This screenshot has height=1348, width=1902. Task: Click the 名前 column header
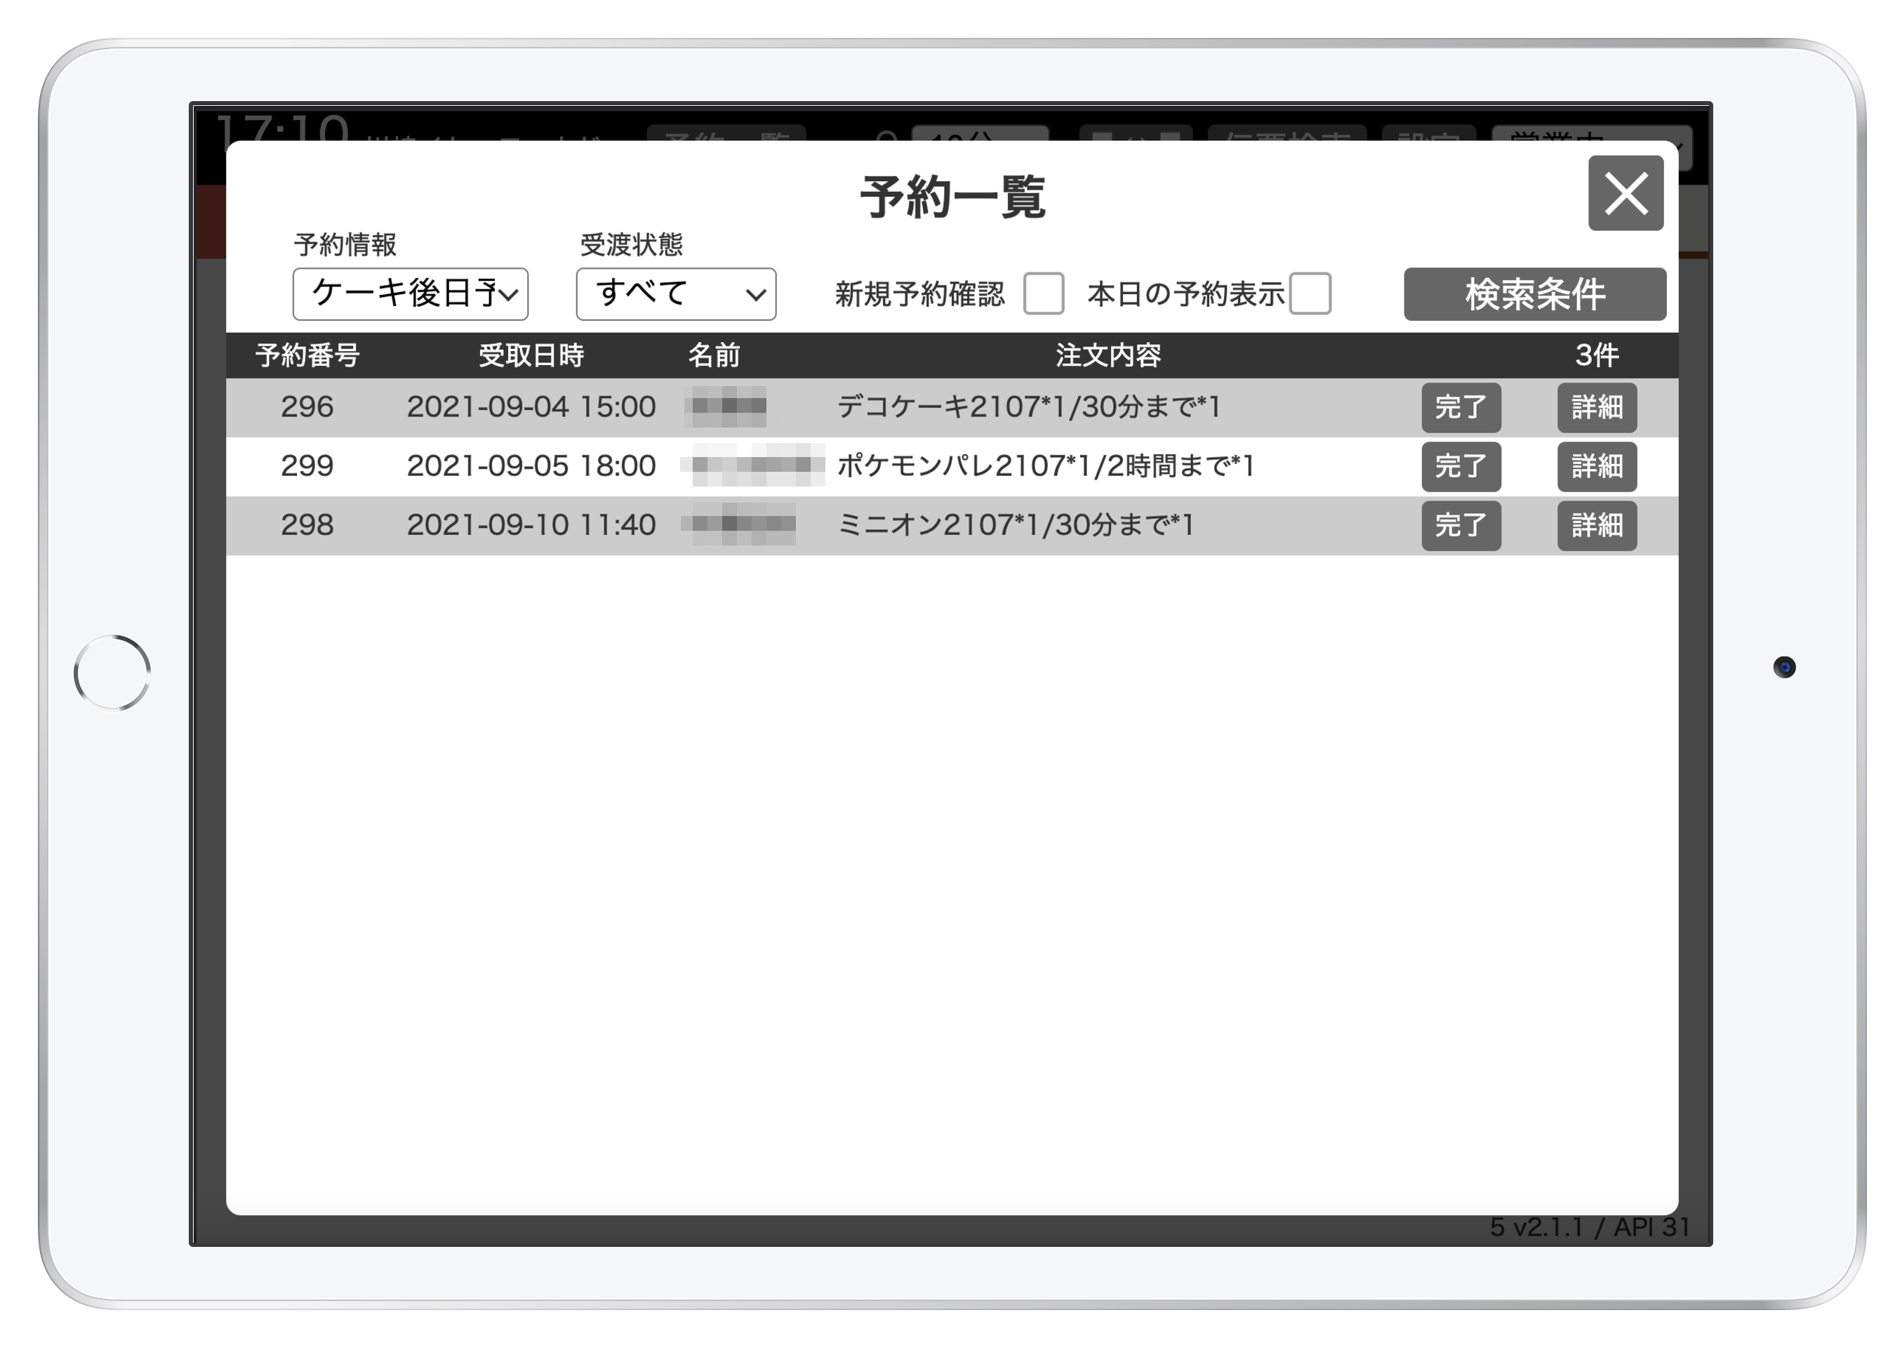[x=714, y=355]
